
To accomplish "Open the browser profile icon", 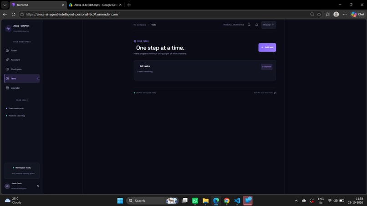I will (336, 14).
